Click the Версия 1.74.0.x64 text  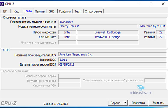56,104
